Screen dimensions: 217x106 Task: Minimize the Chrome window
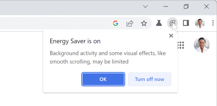tap(166, 7)
